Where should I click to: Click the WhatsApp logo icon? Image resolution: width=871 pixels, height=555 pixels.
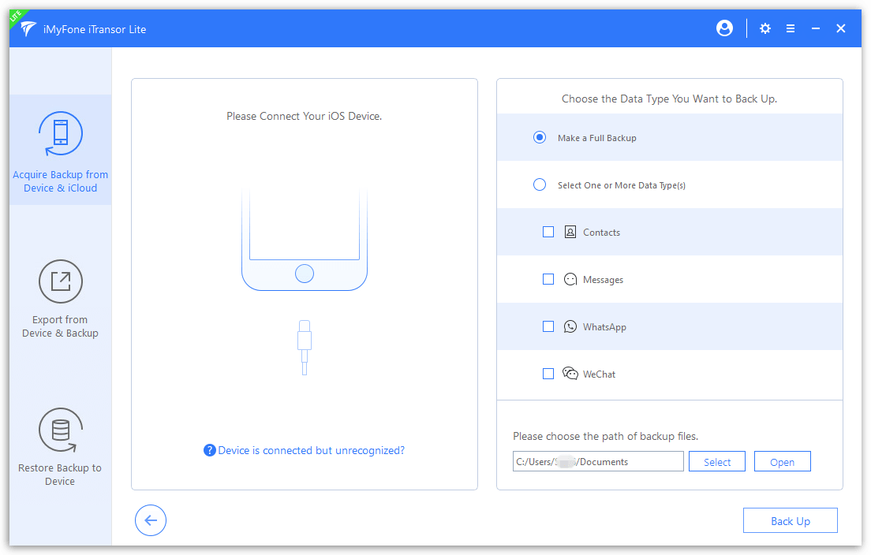[x=570, y=326]
